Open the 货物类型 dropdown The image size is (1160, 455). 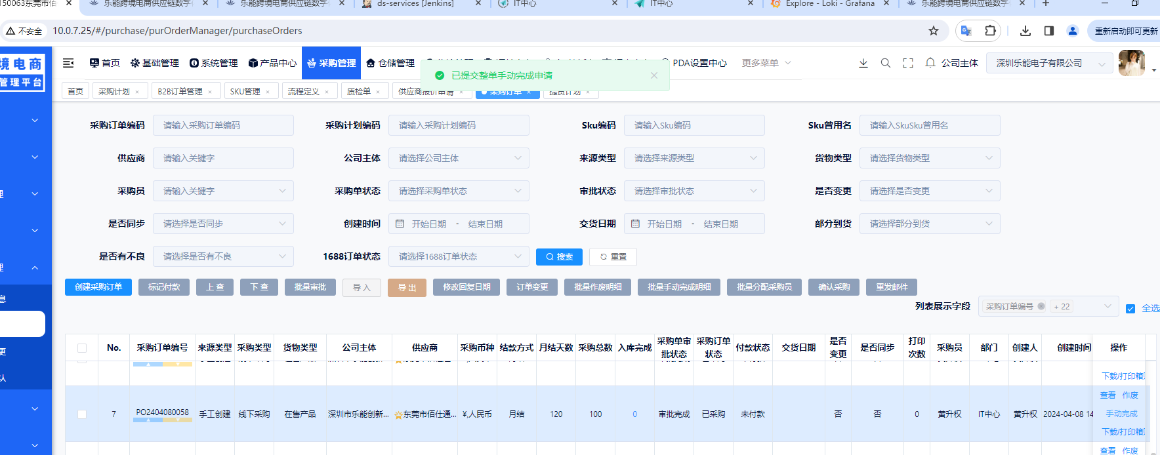[930, 158]
